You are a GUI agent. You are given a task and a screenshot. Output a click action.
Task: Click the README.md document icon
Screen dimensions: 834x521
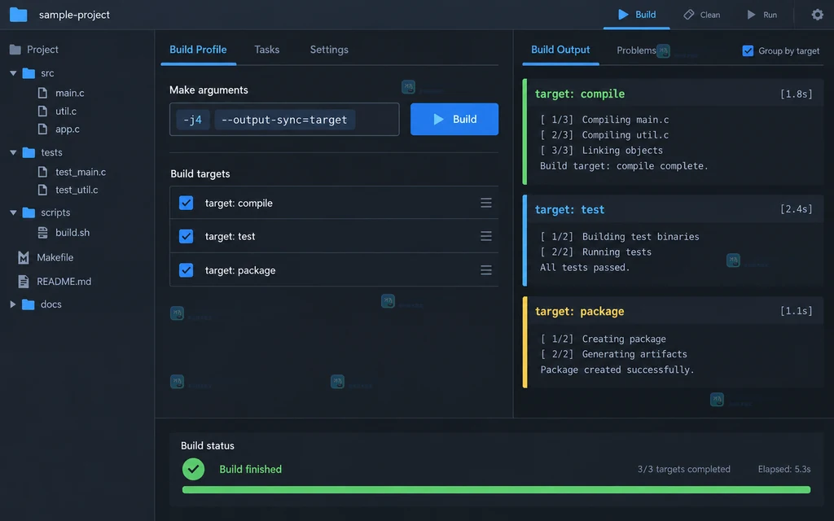24,281
